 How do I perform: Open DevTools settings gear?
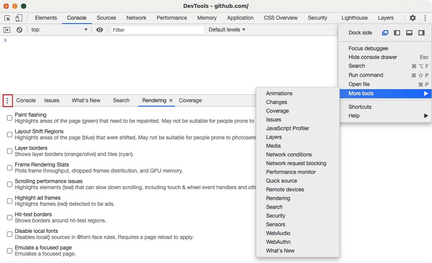tap(412, 18)
